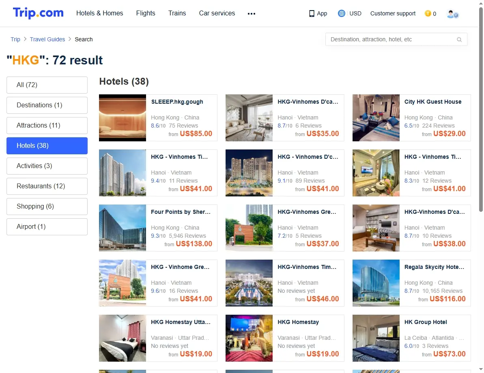Click 10,165 Reviews text
484x373 pixels.
pyautogui.click(x=442, y=291)
